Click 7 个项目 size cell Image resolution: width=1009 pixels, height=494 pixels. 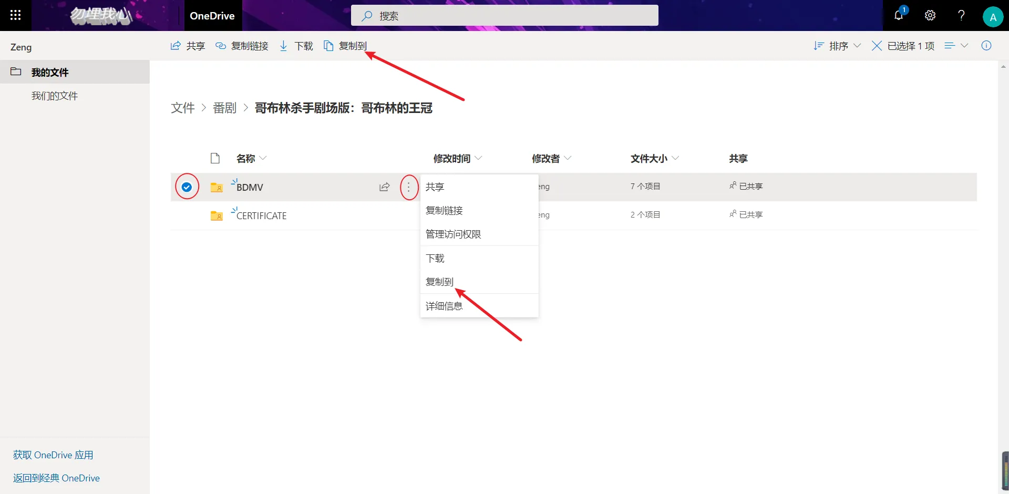tap(645, 186)
